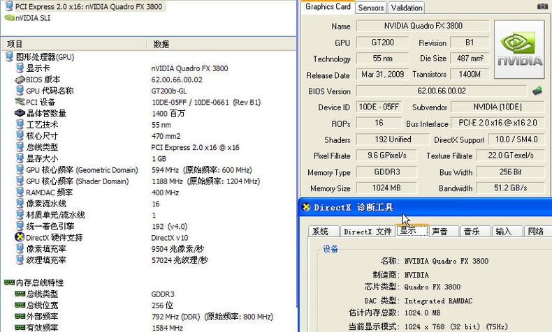
Task: Click the icon beside GPU 代码名称
Action: coord(20,90)
